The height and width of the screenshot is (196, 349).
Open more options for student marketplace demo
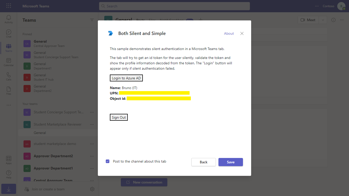[x=92, y=144]
